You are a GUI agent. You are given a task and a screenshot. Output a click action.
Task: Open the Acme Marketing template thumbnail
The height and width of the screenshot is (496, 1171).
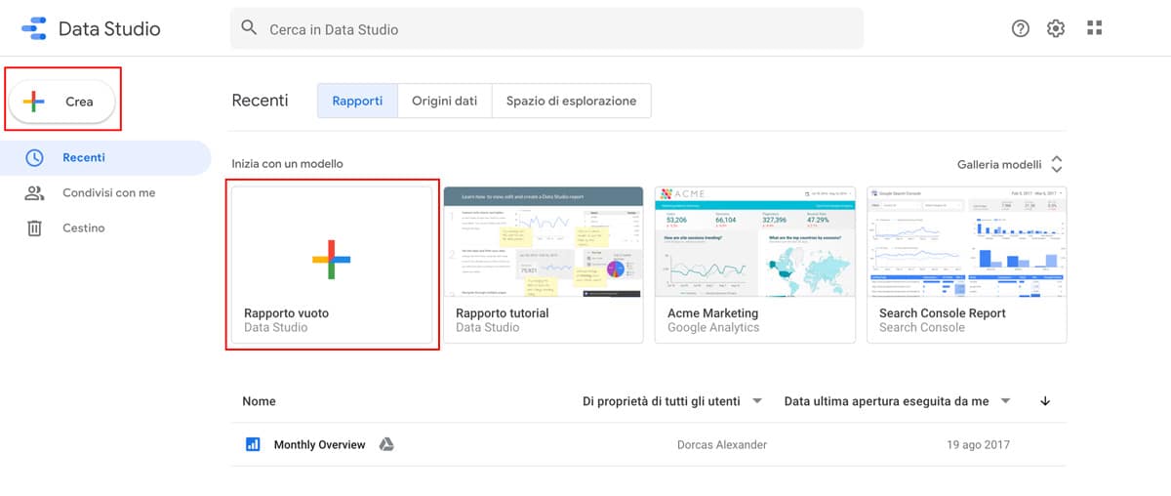tap(754, 242)
